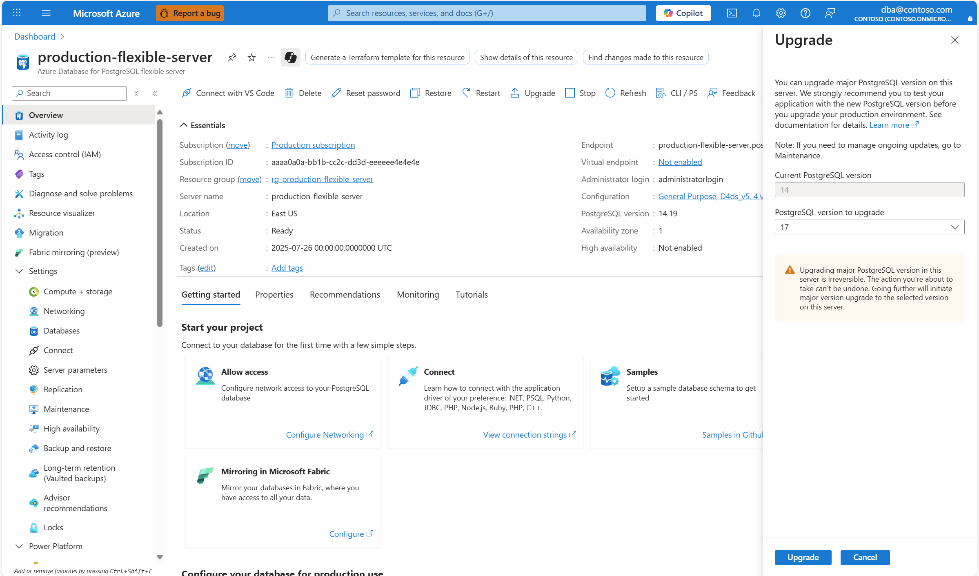Screen dimensions: 979x576
Task: Click the blue Upgrade confirm button
Action: click(x=803, y=557)
